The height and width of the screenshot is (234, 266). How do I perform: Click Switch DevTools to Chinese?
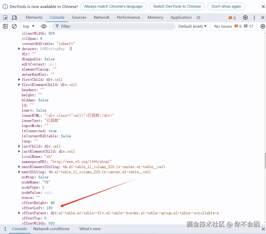pos(177,6)
